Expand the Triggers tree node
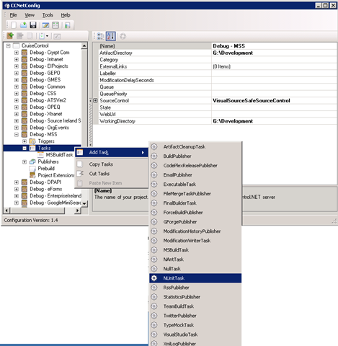Viewport: 338px width, 346px height. [25, 141]
